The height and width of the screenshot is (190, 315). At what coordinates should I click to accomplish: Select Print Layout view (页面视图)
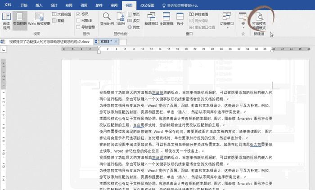pyautogui.click(x=20, y=21)
